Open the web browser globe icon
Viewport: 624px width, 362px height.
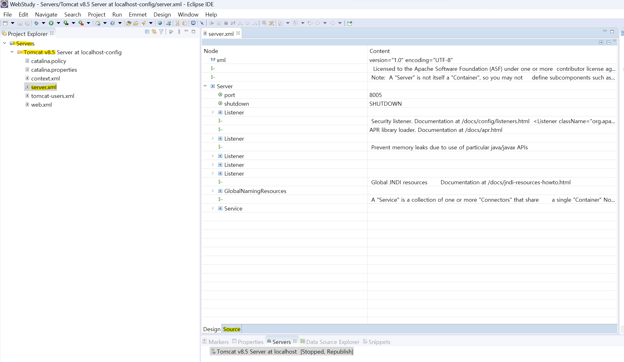tap(160, 23)
